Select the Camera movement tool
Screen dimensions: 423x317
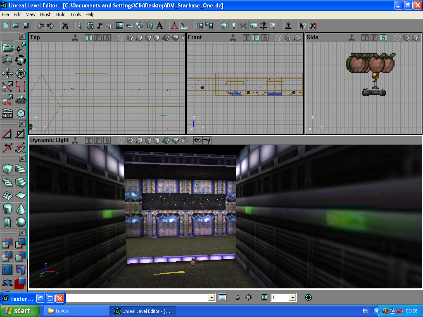pyautogui.click(x=7, y=48)
